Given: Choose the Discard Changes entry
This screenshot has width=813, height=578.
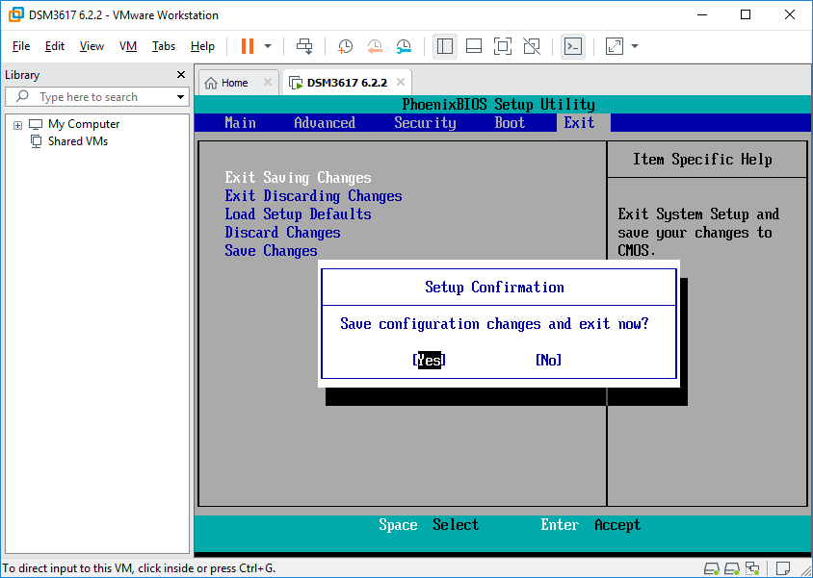Looking at the screenshot, I should click(282, 233).
